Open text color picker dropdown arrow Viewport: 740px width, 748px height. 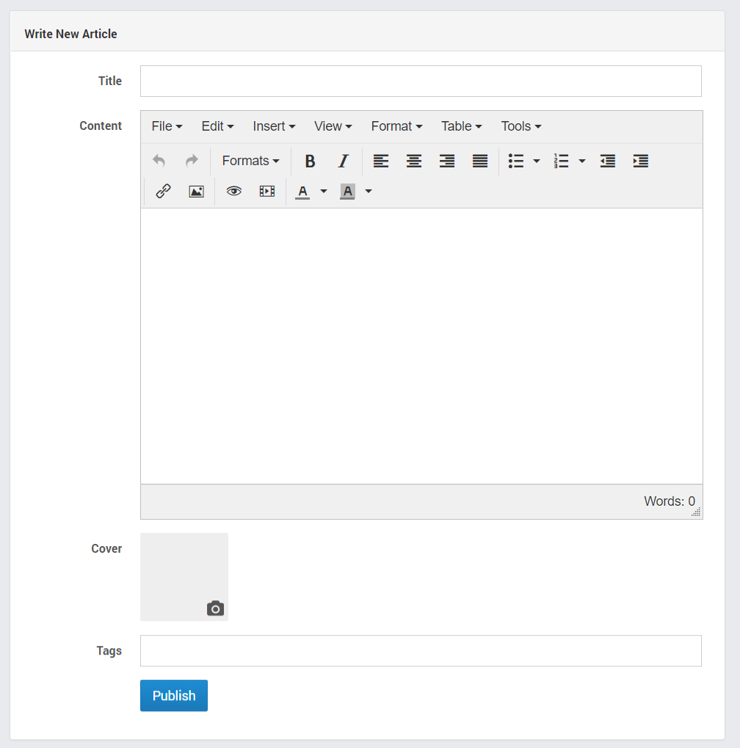pos(324,192)
